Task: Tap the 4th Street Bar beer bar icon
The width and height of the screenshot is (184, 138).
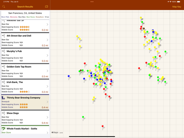Action: 3,36
